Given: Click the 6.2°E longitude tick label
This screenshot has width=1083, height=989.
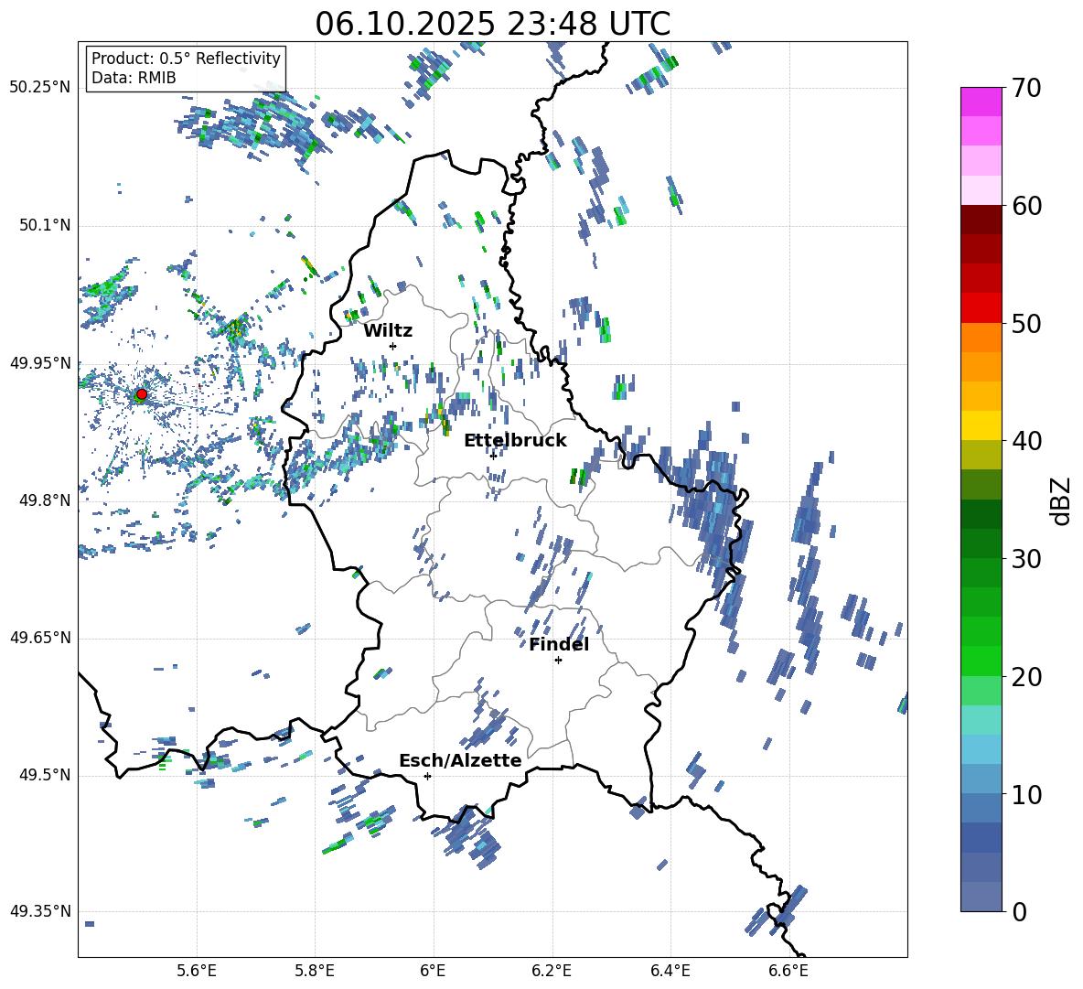Looking at the screenshot, I should click(x=552, y=970).
